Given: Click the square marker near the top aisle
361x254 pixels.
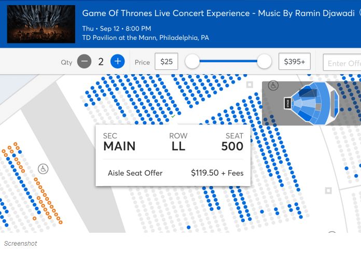Looking at the screenshot, I should (249, 84).
